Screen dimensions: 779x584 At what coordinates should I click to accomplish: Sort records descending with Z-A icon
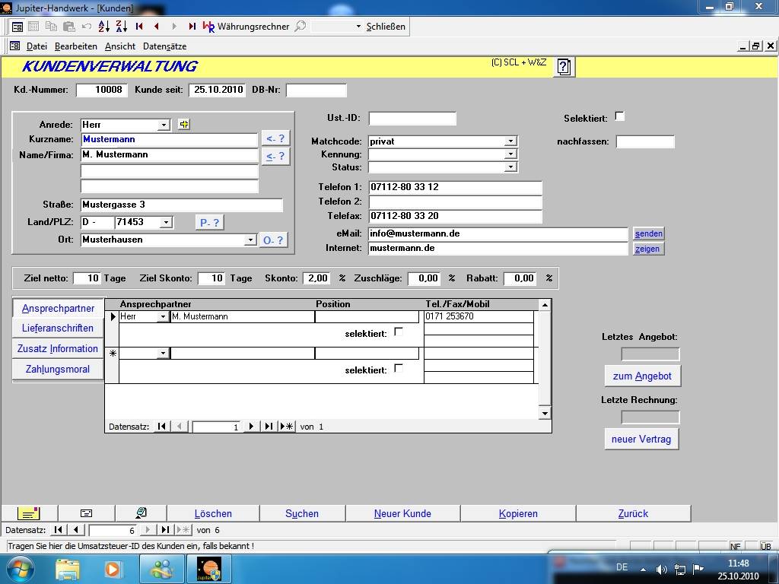121,26
